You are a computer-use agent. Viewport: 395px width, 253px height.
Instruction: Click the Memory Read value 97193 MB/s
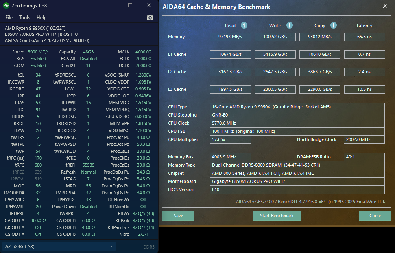coord(230,37)
